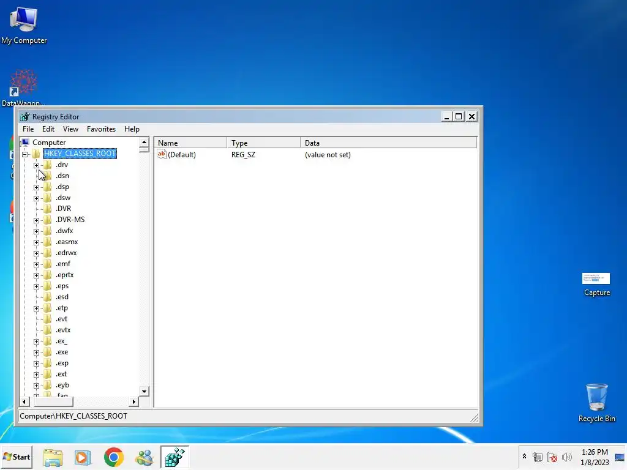This screenshot has height=470, width=627.
Task: Click the Registry Editor title bar icon
Action: tap(25, 117)
